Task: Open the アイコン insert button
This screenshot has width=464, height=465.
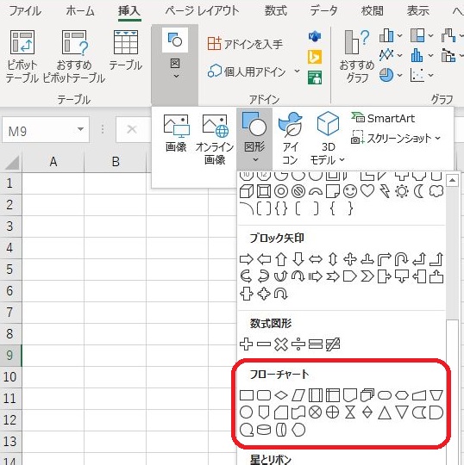Action: (x=290, y=139)
